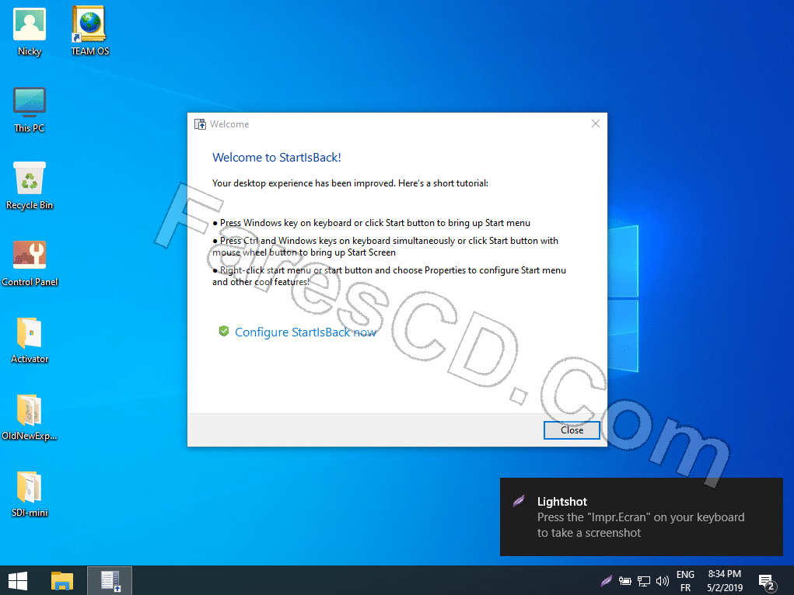The width and height of the screenshot is (794, 595).
Task: Open File Explorer from the taskbar
Action: click(62, 581)
